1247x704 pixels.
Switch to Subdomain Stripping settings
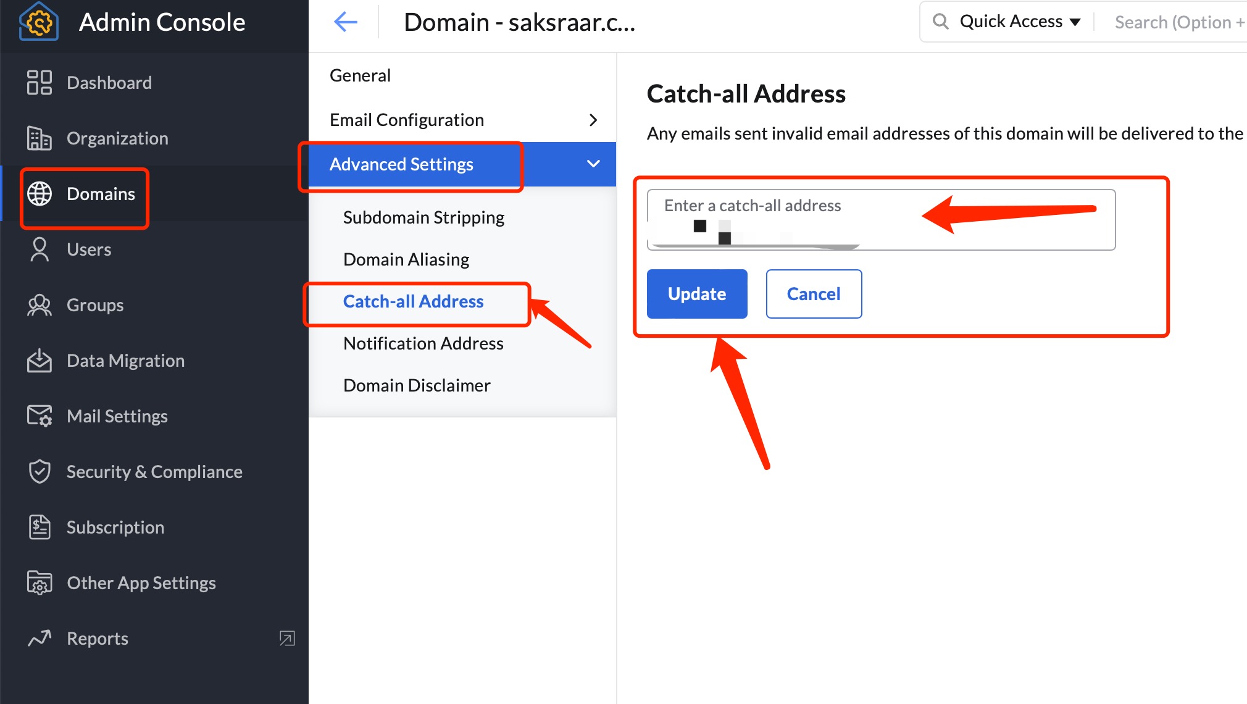423,217
